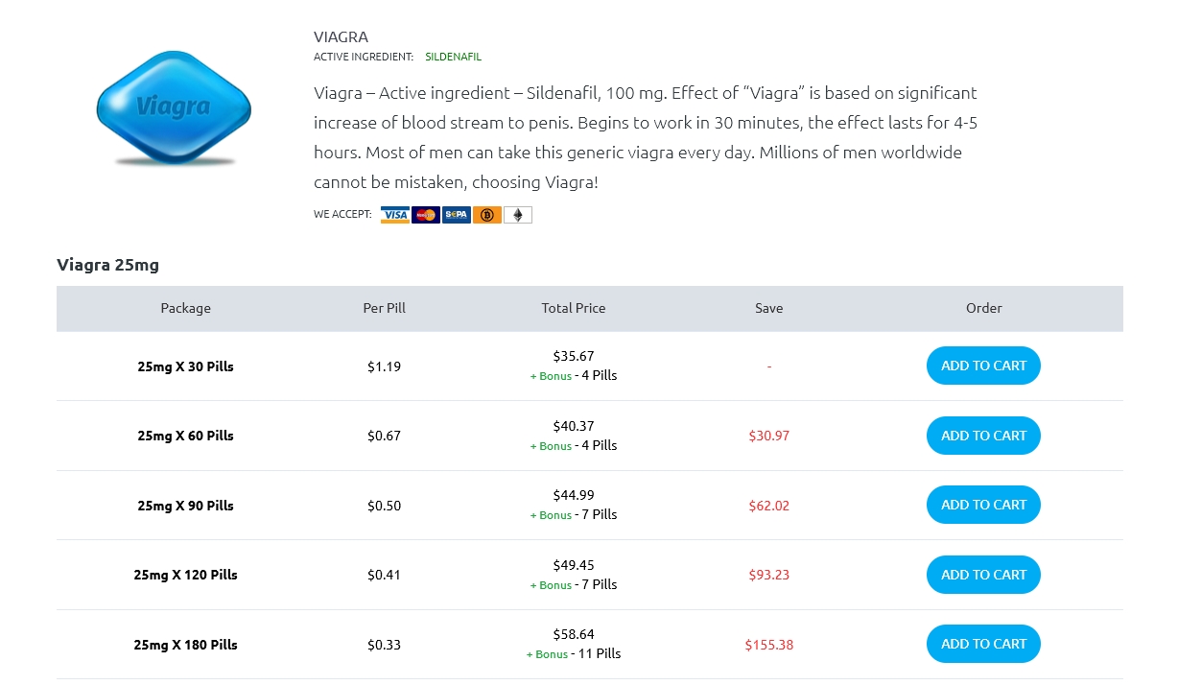Add 25mg X 90 Pills to cart

[983, 505]
